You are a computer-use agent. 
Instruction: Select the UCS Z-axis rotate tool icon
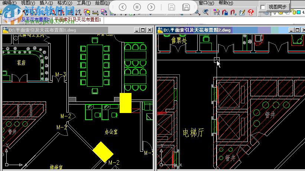(78, 12)
